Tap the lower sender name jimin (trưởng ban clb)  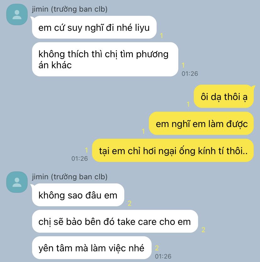click(x=70, y=177)
